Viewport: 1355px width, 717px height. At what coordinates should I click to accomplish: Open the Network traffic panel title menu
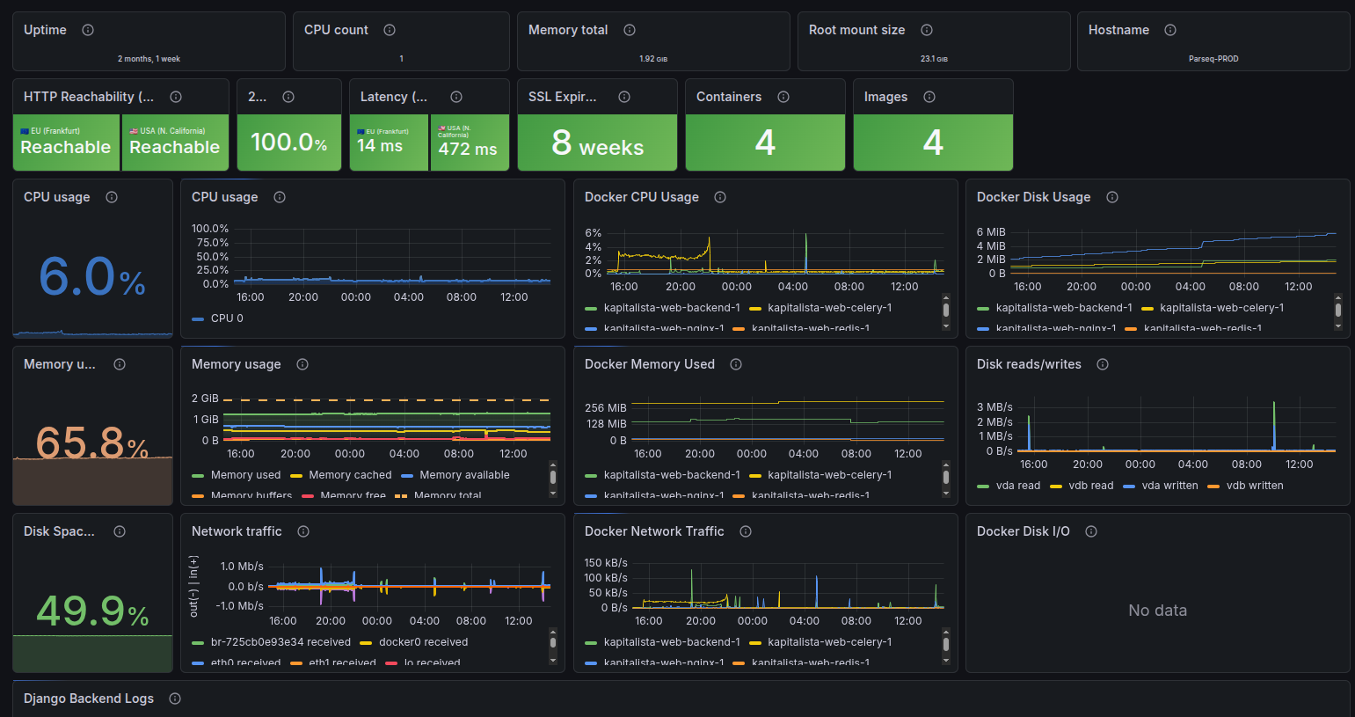pos(237,531)
